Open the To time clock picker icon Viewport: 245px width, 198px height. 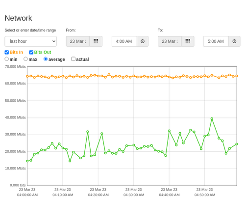pyautogui.click(x=234, y=41)
